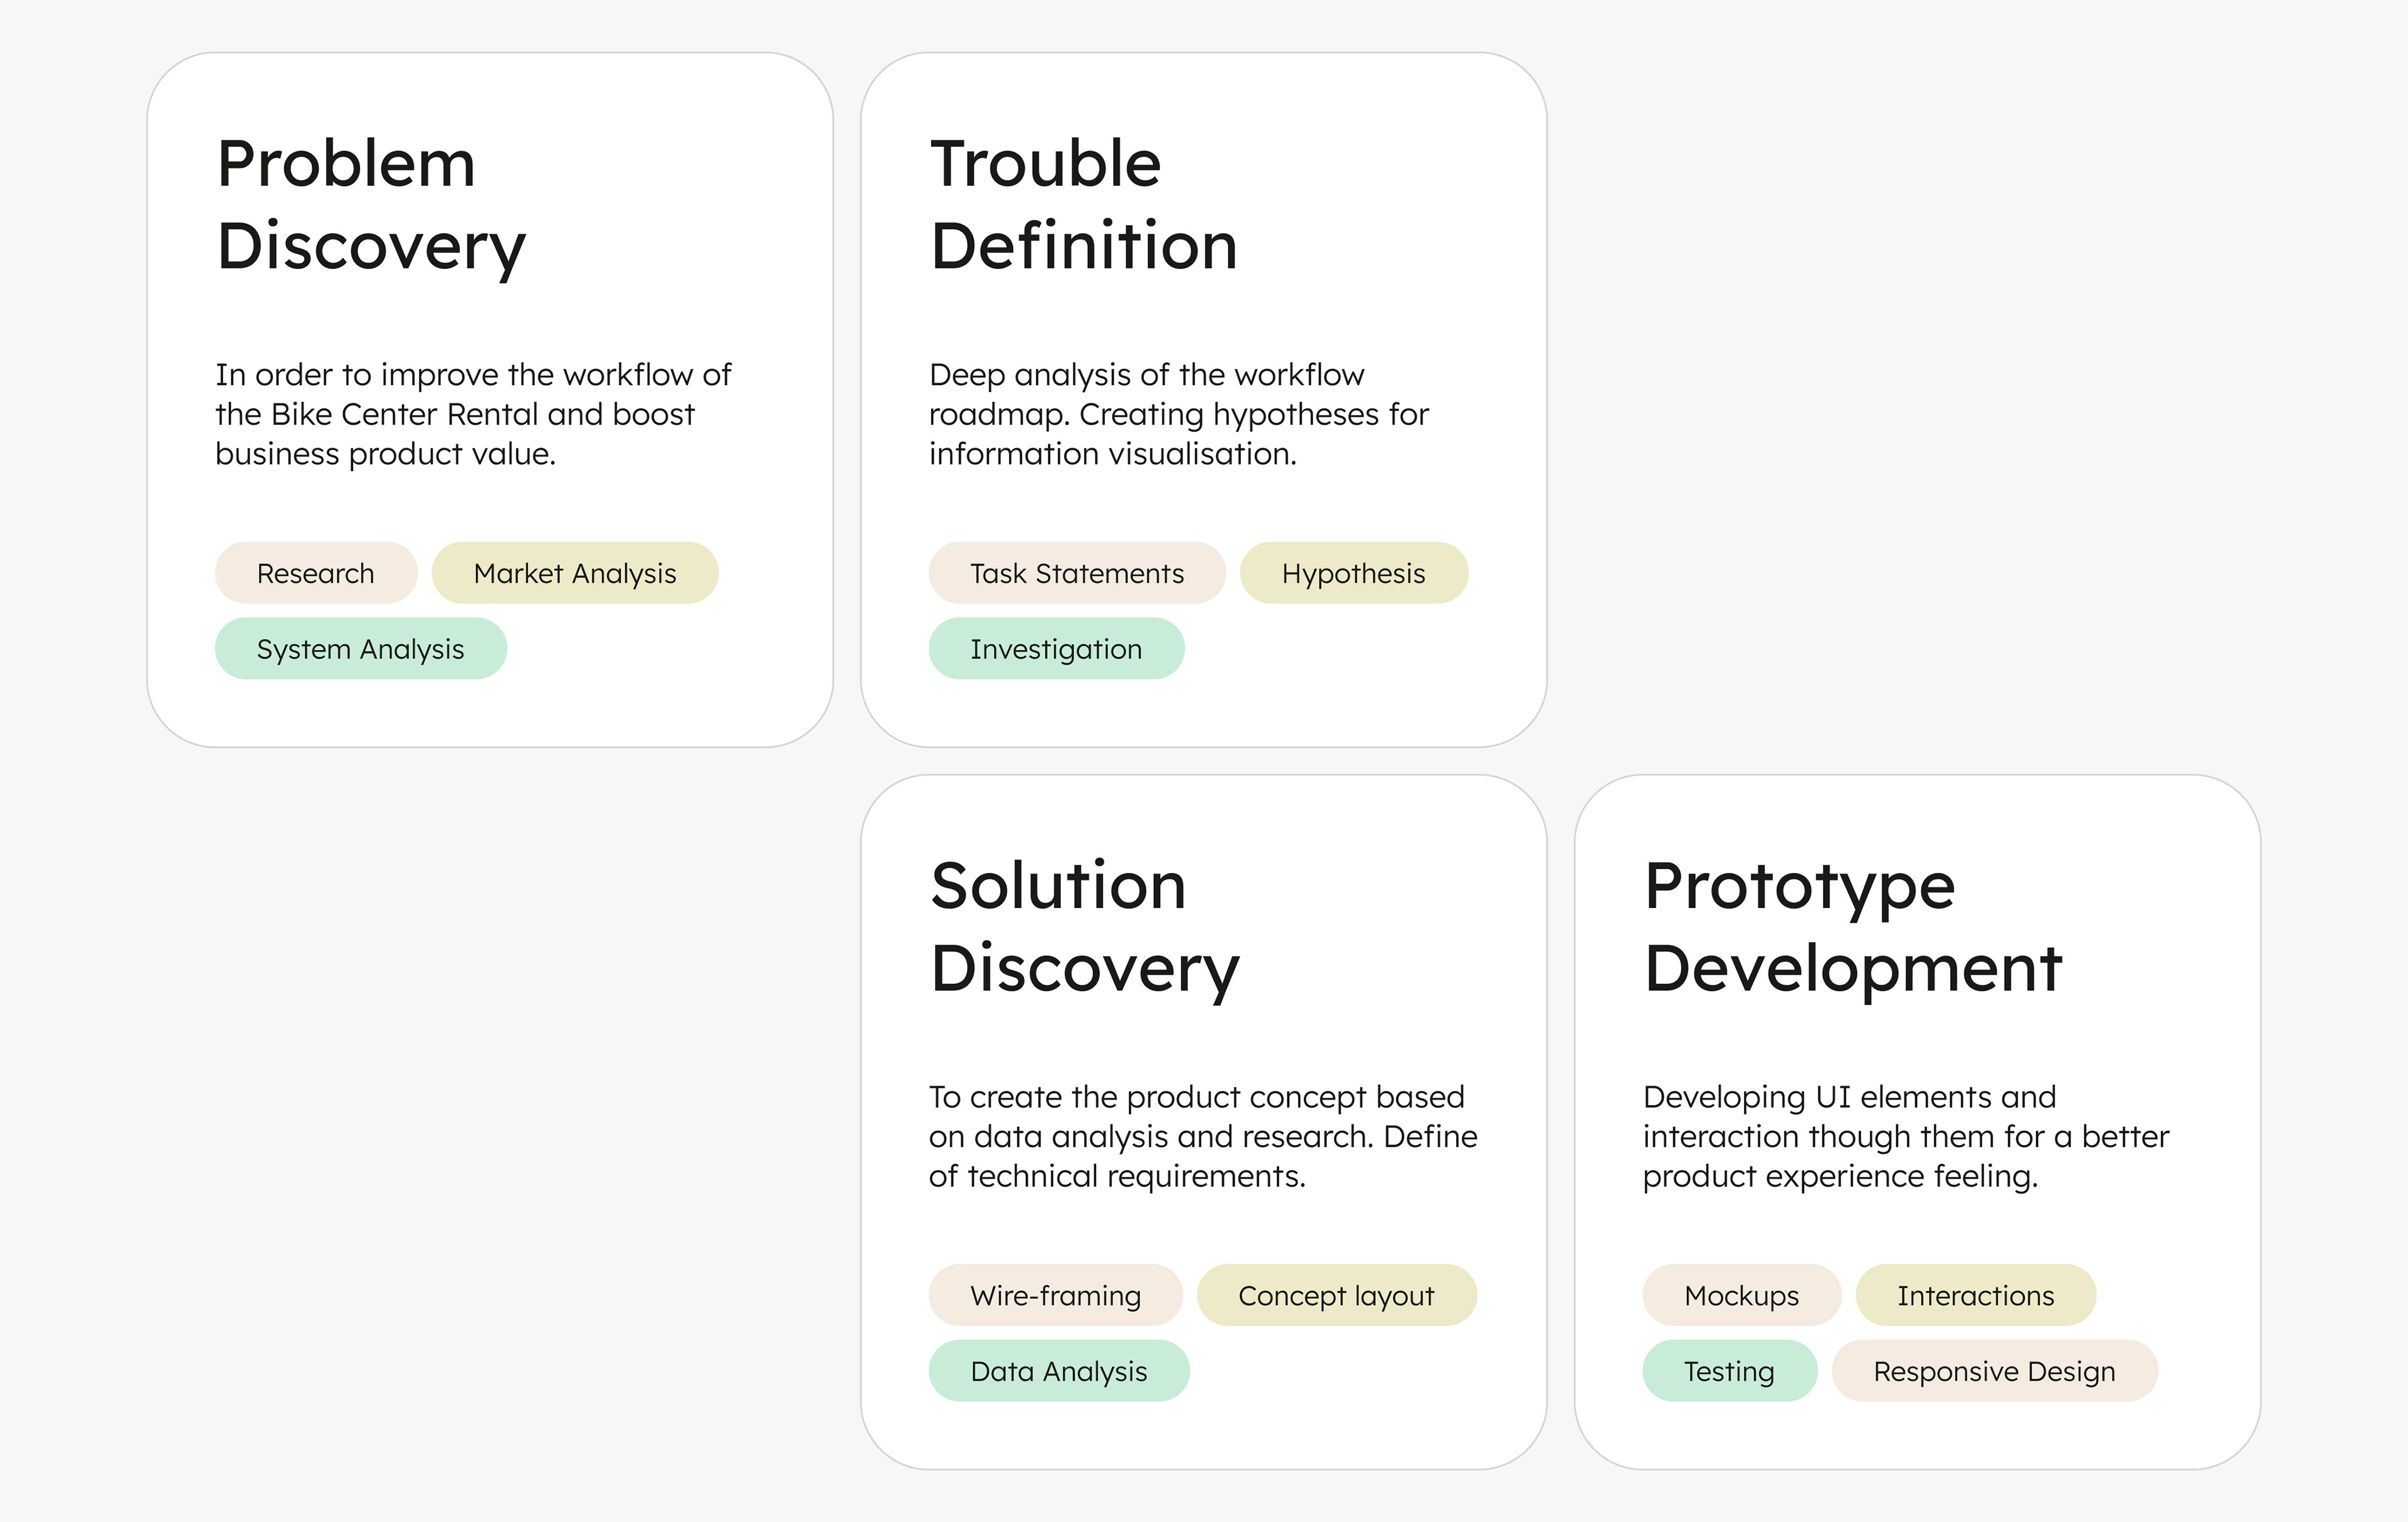2408x1522 pixels.
Task: Click the Trouble Definition heading
Action: click(1083, 205)
